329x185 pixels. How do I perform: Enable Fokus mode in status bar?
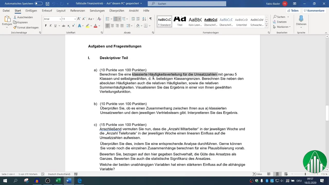tap(257, 174)
